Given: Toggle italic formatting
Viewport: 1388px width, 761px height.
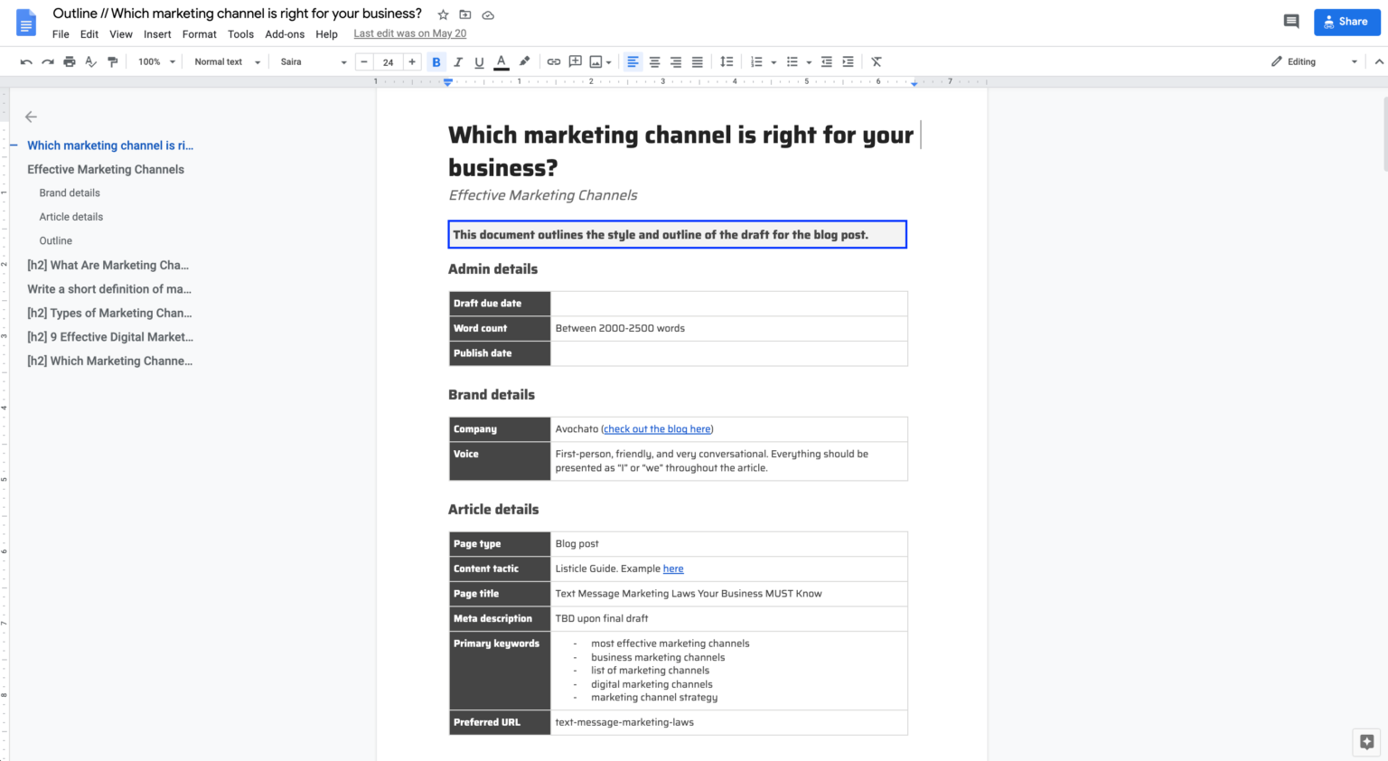Looking at the screenshot, I should click(x=458, y=61).
